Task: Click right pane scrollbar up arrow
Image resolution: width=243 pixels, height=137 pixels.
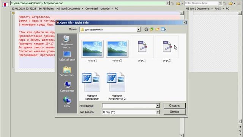Action: pyautogui.click(x=240, y=13)
